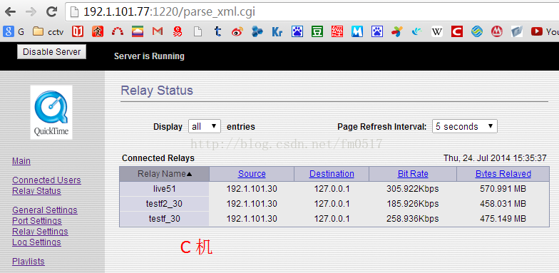Click the QuickTime logo in the sidebar
Image resolution: width=559 pixels, height=273 pixels.
pyautogui.click(x=51, y=112)
